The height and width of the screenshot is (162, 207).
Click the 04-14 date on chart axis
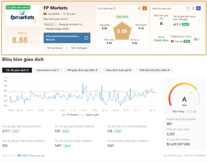coord(152,110)
